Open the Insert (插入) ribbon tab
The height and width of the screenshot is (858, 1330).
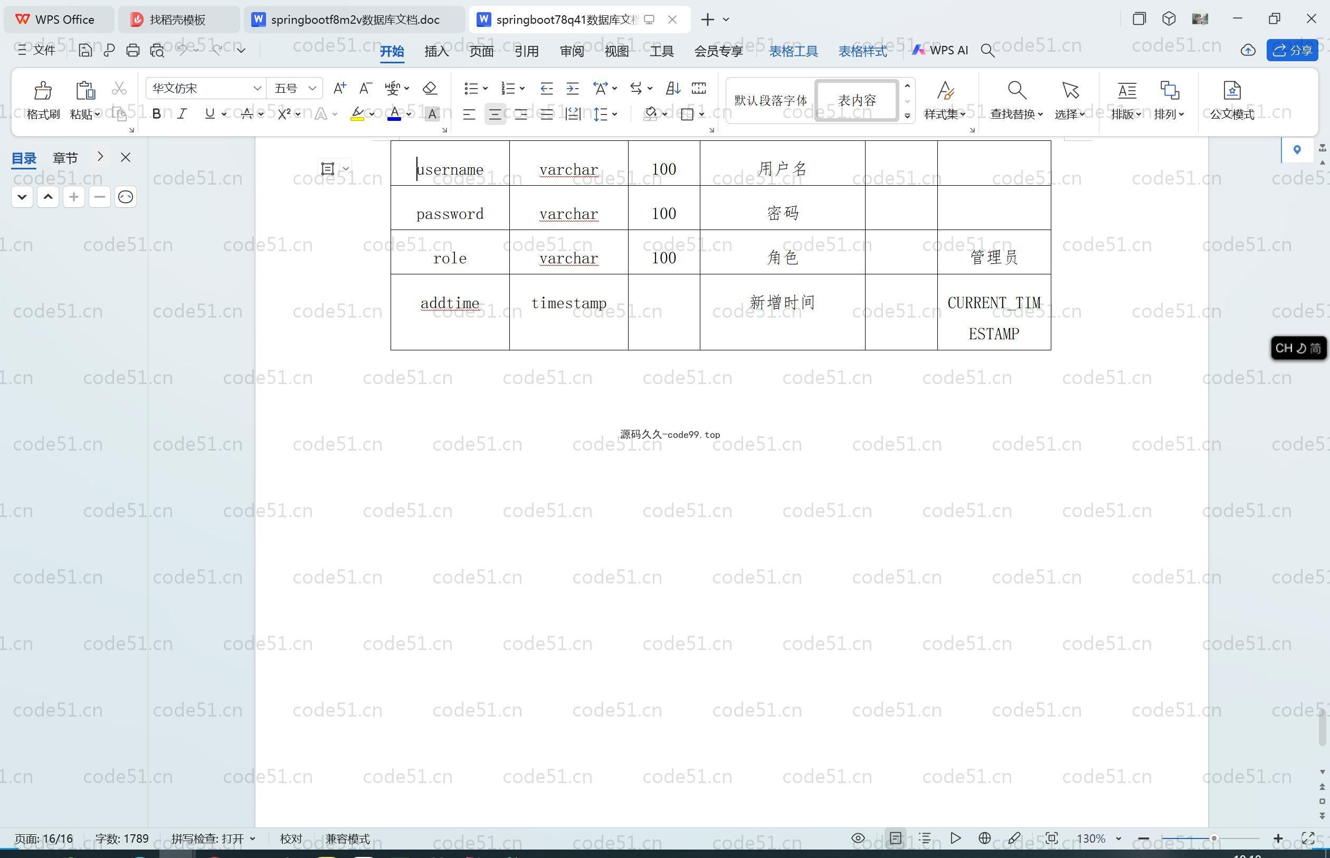click(x=436, y=51)
